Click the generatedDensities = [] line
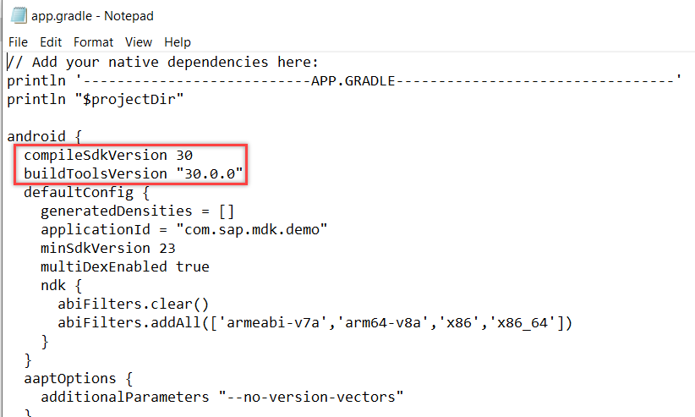 (x=138, y=211)
